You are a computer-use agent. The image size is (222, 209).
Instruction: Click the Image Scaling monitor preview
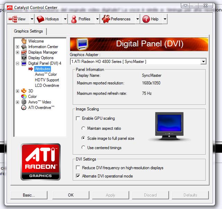pyautogui.click(x=169, y=126)
